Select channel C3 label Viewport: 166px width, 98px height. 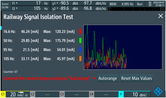pos(62,94)
